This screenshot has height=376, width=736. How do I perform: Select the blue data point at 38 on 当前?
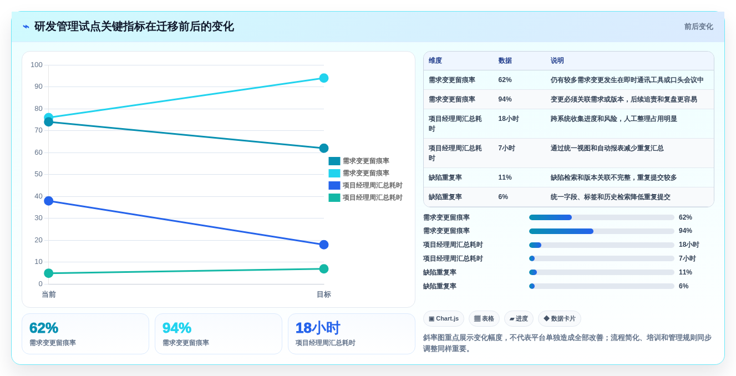coord(49,201)
